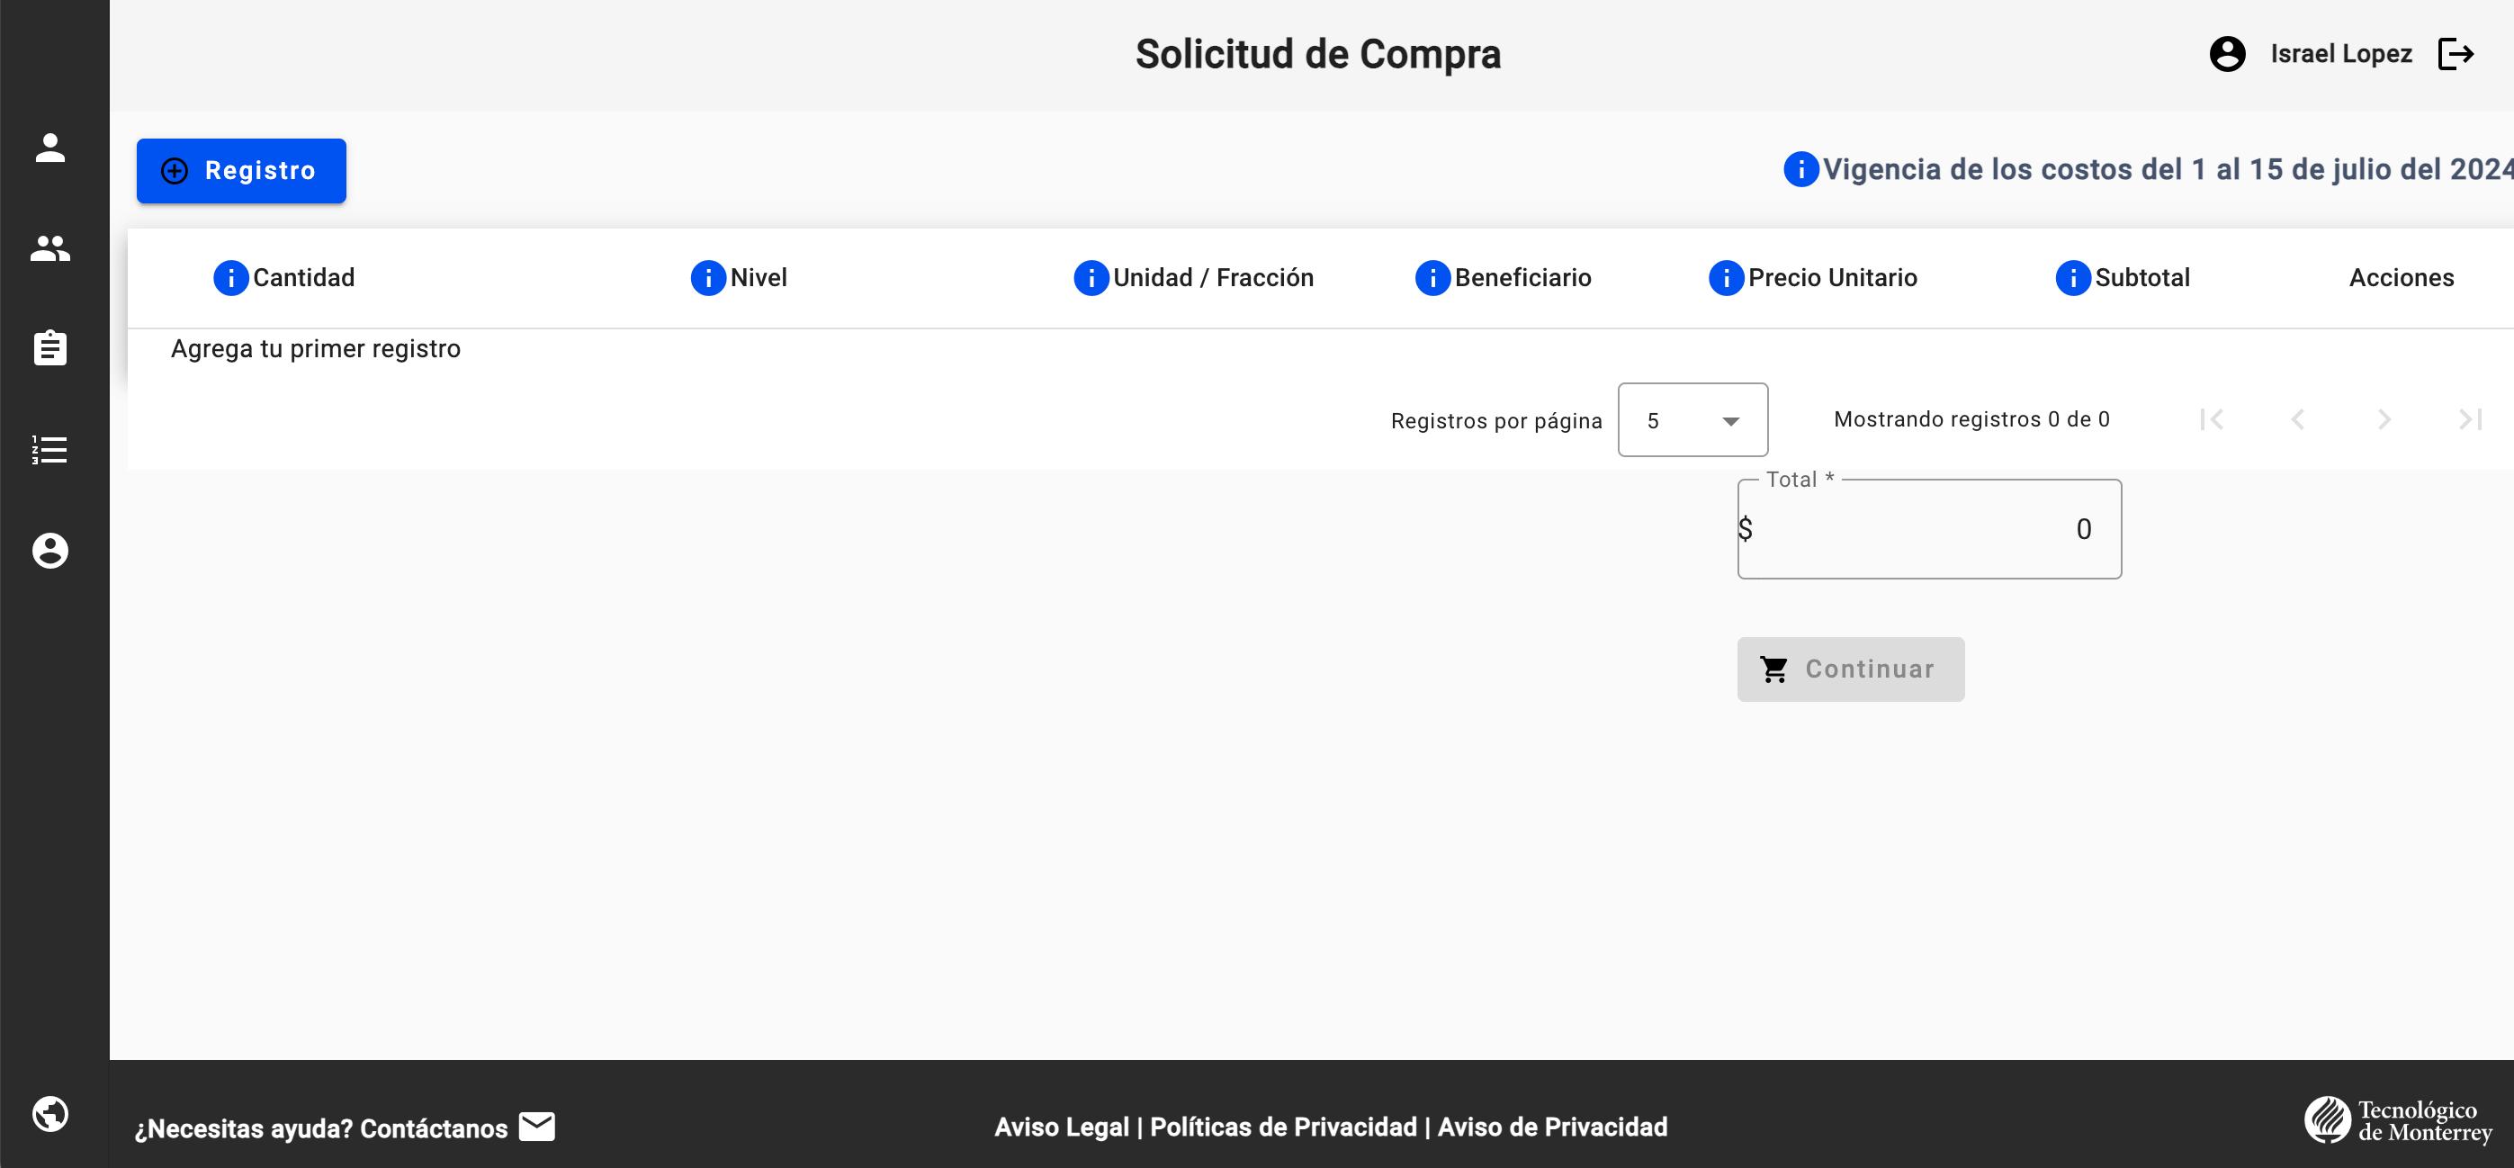This screenshot has width=2514, height=1168.
Task: Click the globe language icon
Action: point(49,1113)
